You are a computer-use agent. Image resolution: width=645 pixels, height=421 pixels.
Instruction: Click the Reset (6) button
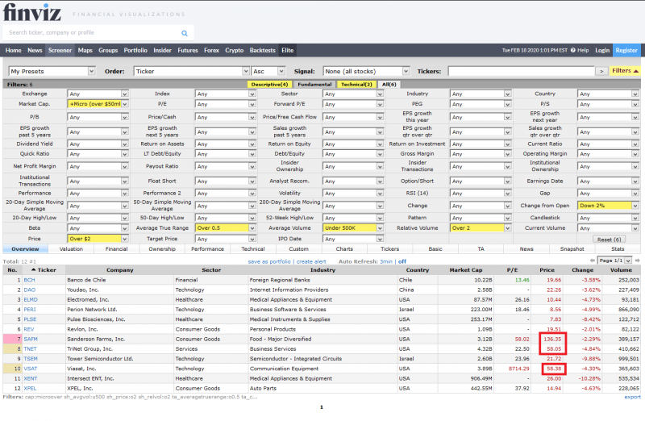pos(610,239)
